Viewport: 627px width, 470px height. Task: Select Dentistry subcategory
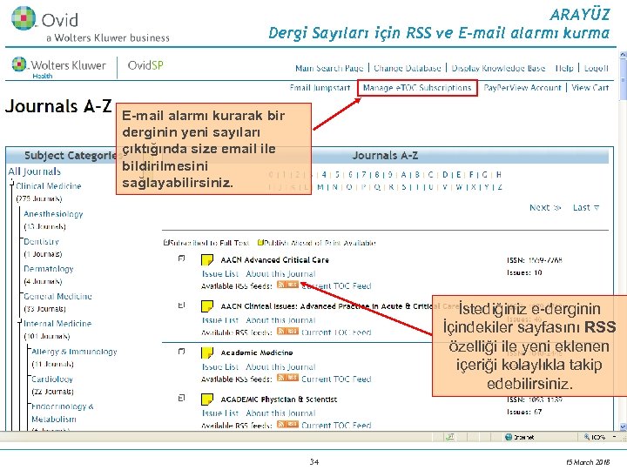pos(41,241)
